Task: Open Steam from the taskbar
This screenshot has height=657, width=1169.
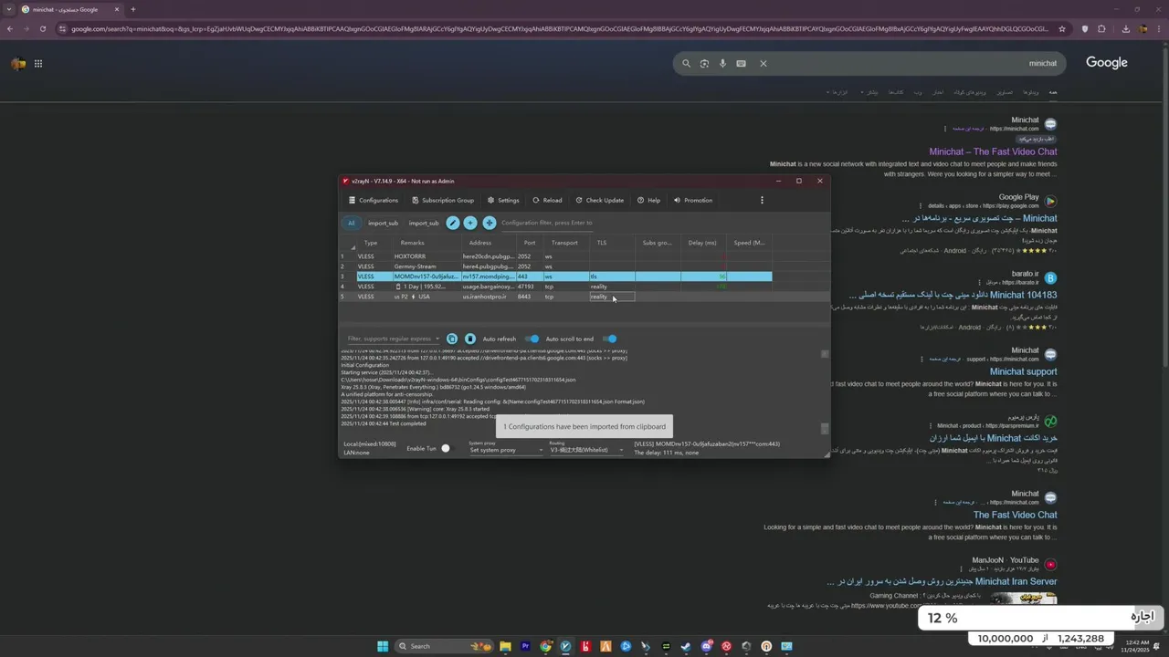Action: [686, 646]
